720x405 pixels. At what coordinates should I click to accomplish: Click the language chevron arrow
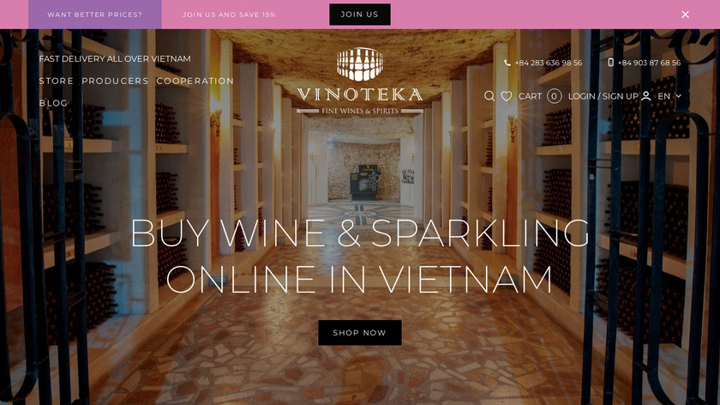pos(679,96)
